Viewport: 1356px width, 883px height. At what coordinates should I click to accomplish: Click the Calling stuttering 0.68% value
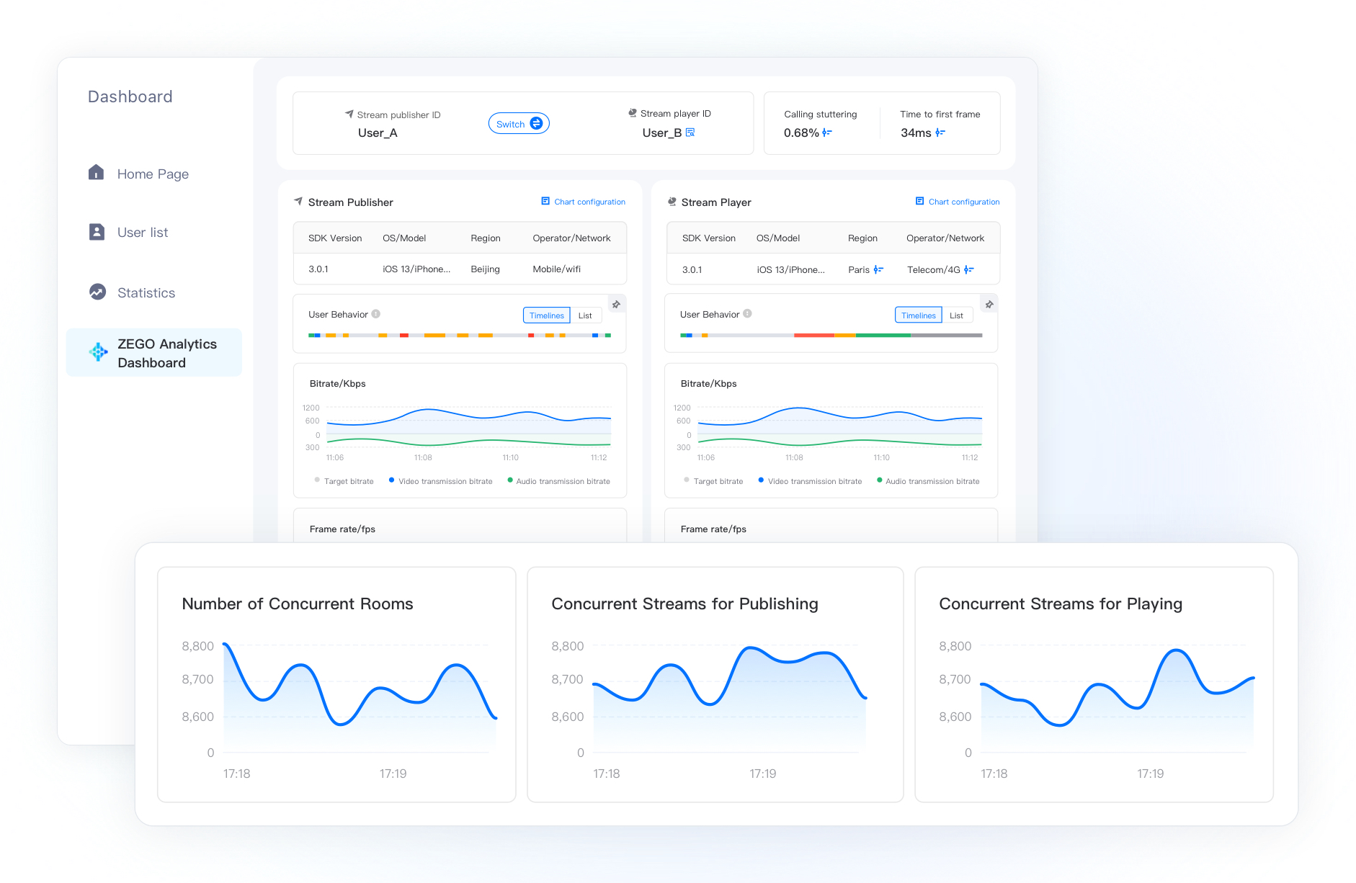click(x=801, y=133)
